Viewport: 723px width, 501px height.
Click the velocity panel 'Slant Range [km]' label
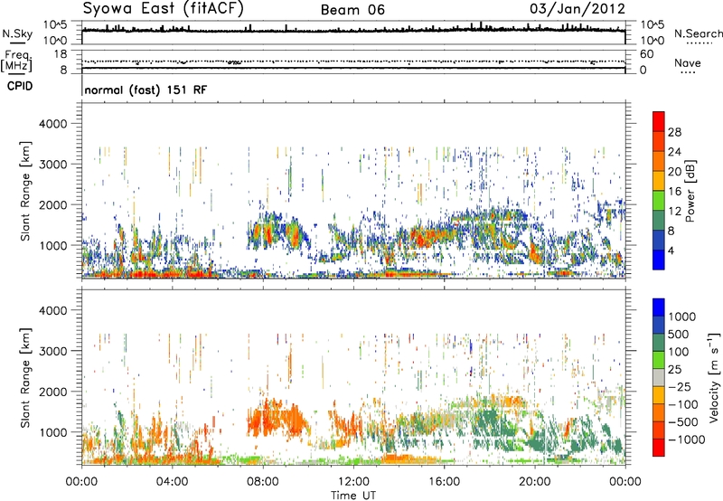(x=25, y=378)
